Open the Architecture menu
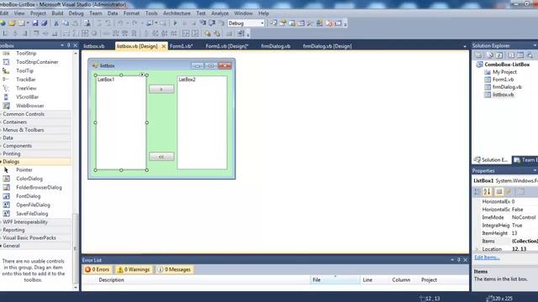The image size is (538, 302). (x=177, y=13)
